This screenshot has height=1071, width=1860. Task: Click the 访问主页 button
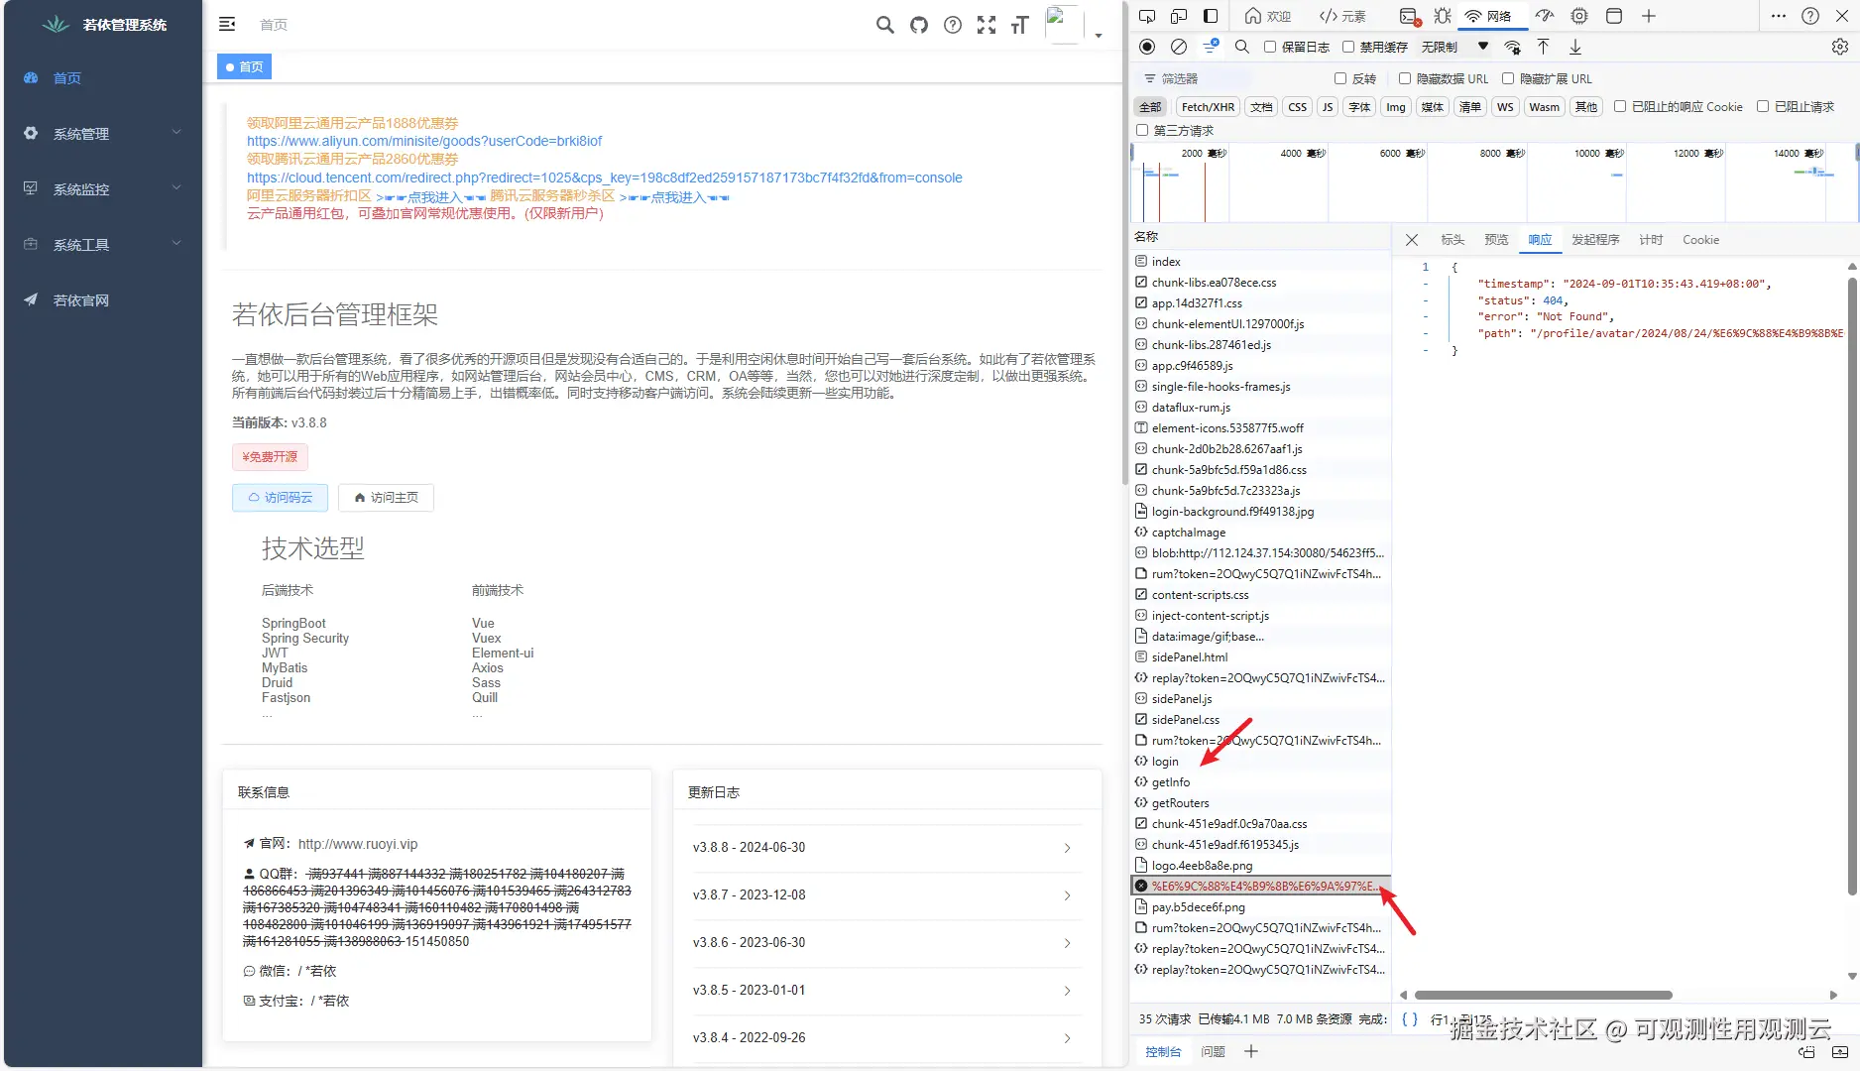click(386, 498)
